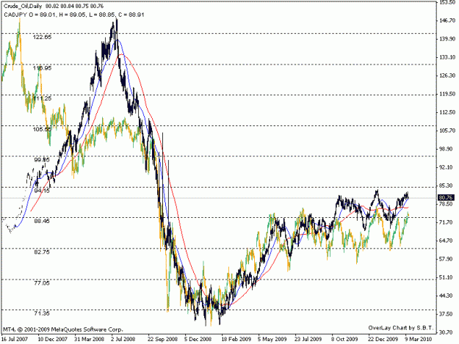Click the 57.90 price axis value
The width and height of the screenshot is (459, 344).
point(447,259)
